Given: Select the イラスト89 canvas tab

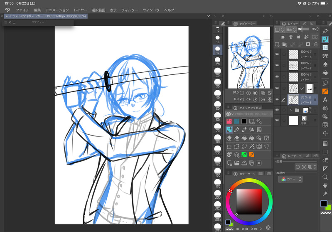Looking at the screenshot, I should point(46,16).
